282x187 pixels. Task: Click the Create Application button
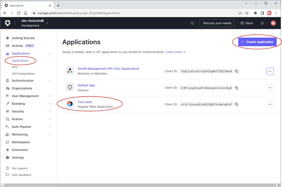click(257, 42)
